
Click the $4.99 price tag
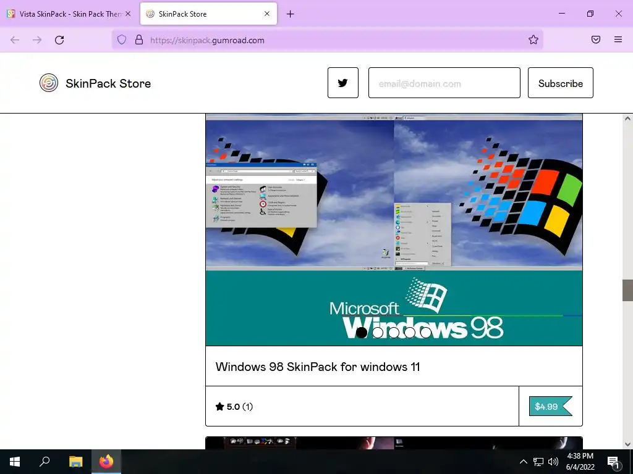[x=550, y=406]
